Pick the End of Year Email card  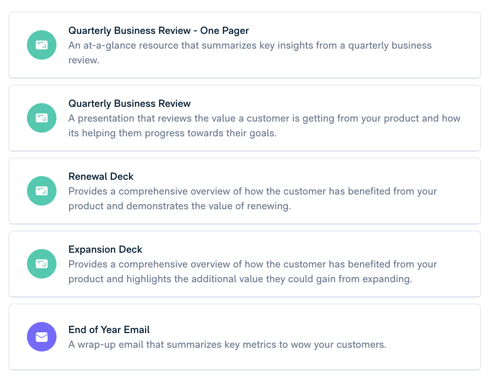click(x=245, y=337)
